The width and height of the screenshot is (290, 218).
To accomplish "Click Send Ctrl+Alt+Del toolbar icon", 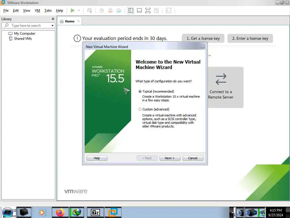I will coord(89,11).
